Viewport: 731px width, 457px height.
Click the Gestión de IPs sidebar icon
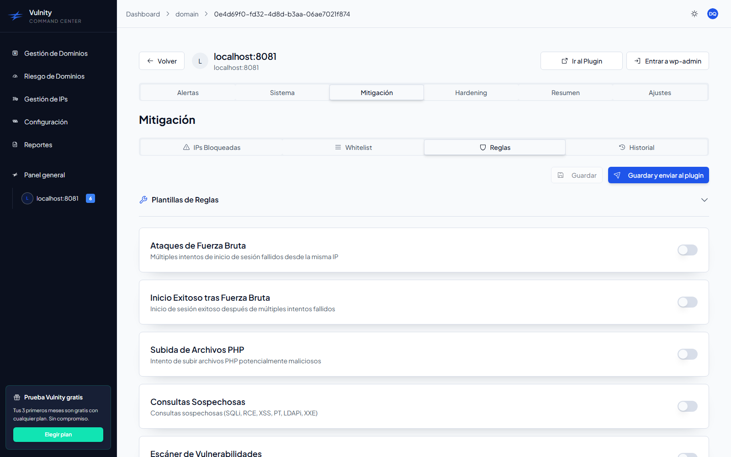[15, 99]
